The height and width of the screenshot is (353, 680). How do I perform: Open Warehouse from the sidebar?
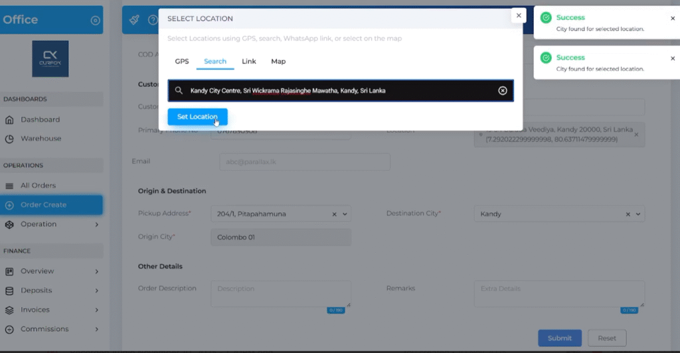coord(41,139)
